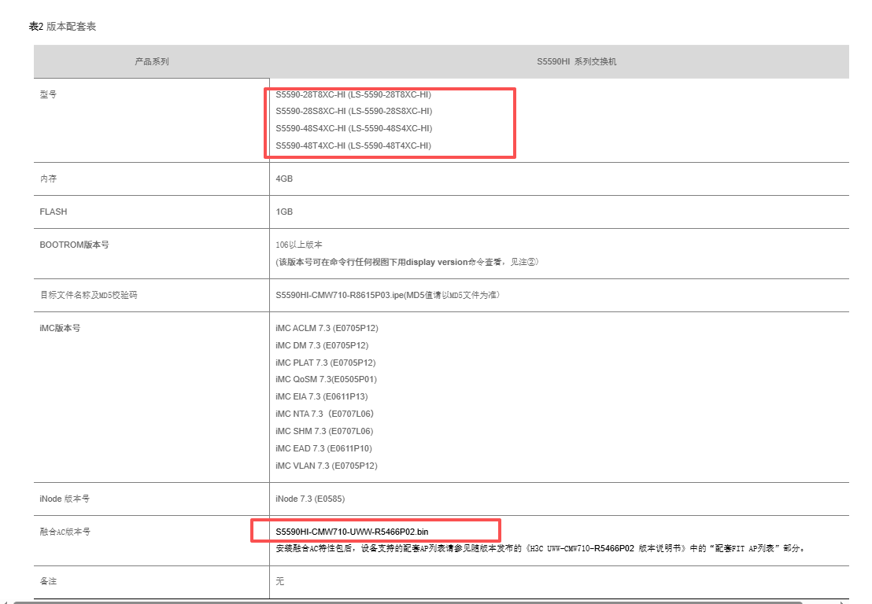Click the BOOTROM版本号 row label
This screenshot has height=604, width=872.
tap(74, 245)
